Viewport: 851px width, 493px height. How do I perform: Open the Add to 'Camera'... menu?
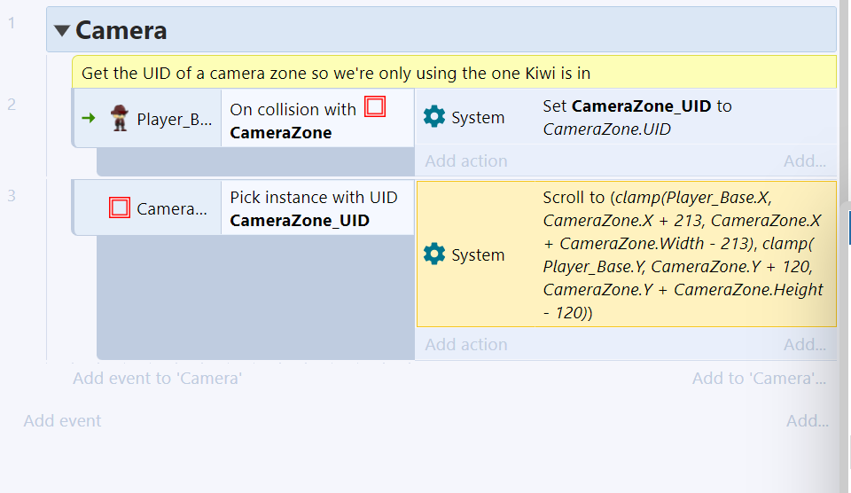pyautogui.click(x=760, y=378)
